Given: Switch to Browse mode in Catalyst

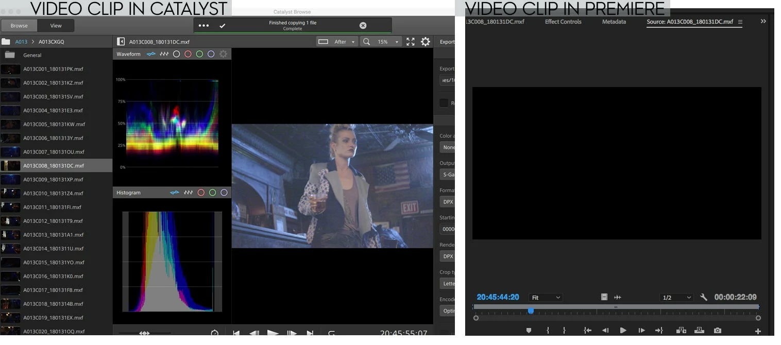Looking at the screenshot, I should [19, 26].
